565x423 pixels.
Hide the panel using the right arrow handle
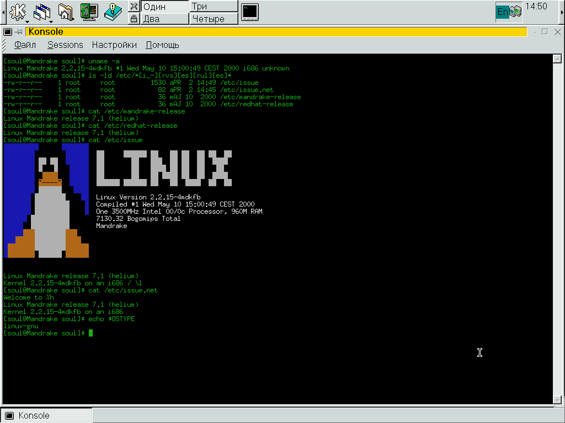(x=562, y=12)
